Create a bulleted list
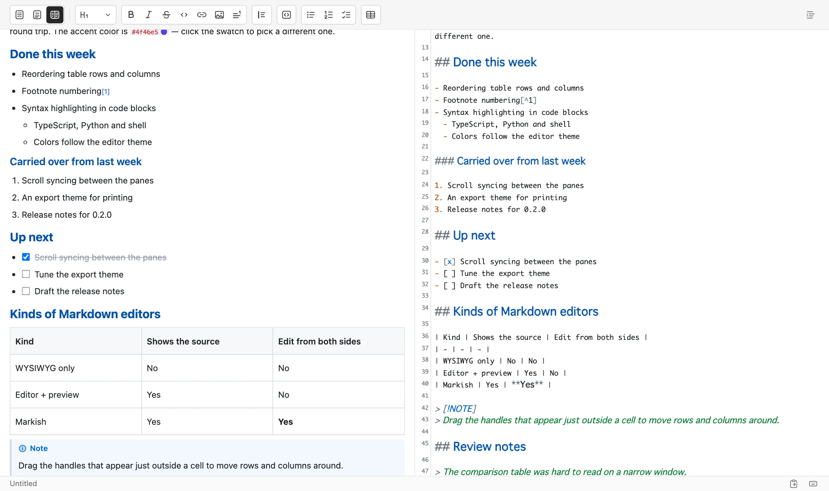This screenshot has height=491, width=829. tap(311, 15)
